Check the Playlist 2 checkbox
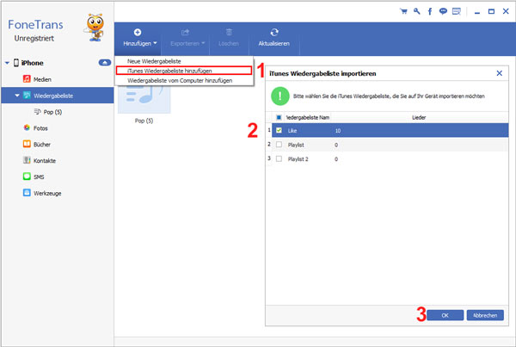 (x=279, y=159)
